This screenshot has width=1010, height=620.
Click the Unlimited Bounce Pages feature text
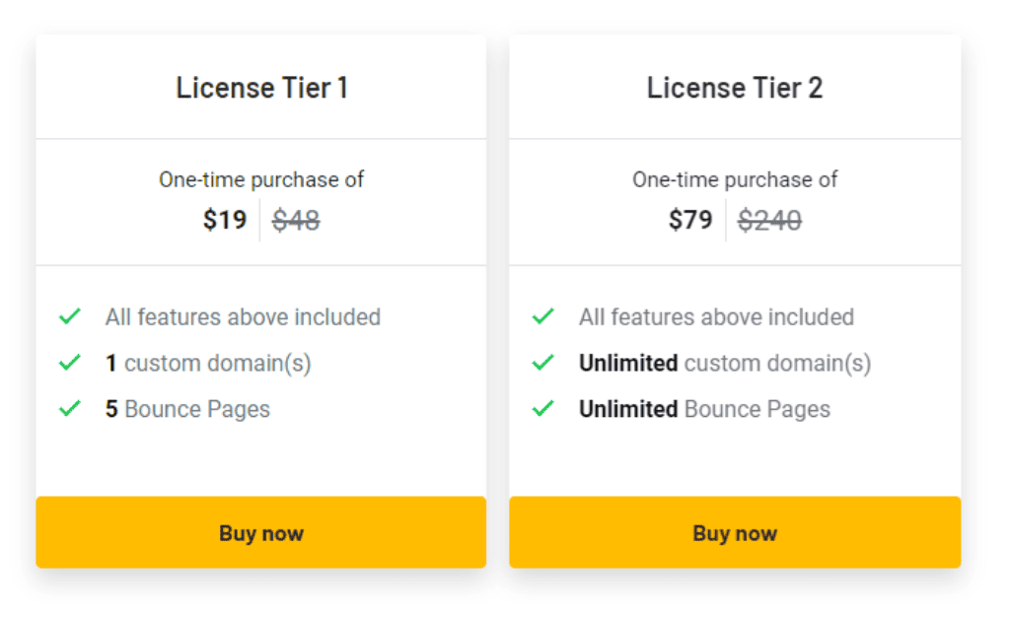(704, 409)
